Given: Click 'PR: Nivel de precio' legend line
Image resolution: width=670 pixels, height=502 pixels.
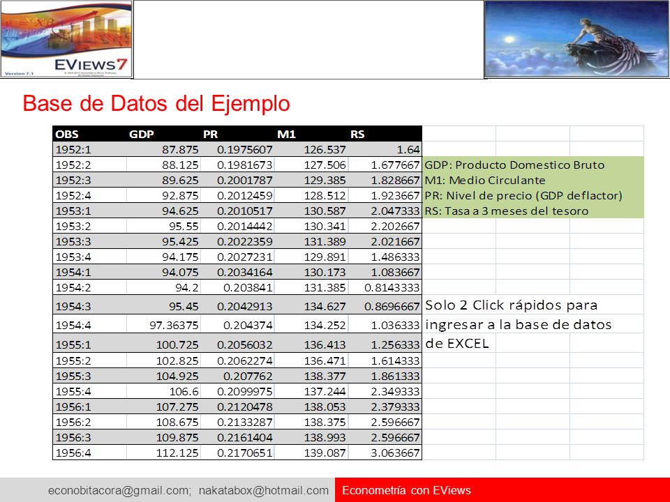Looking at the screenshot, I should [x=523, y=195].
